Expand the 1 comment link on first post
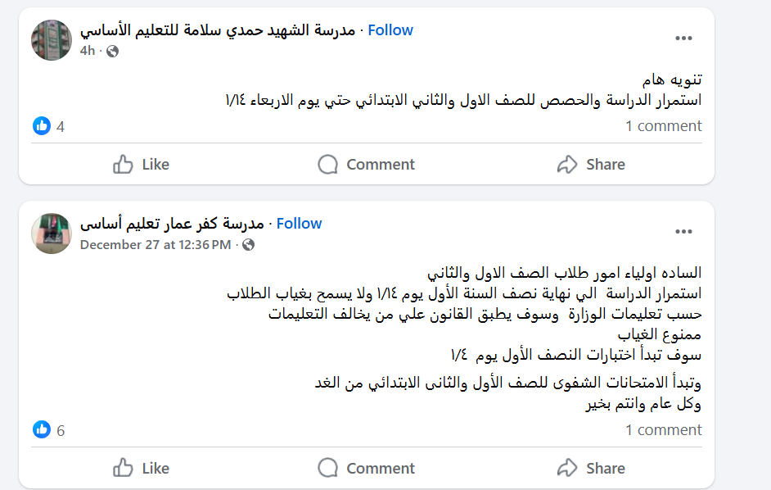 [x=664, y=126]
